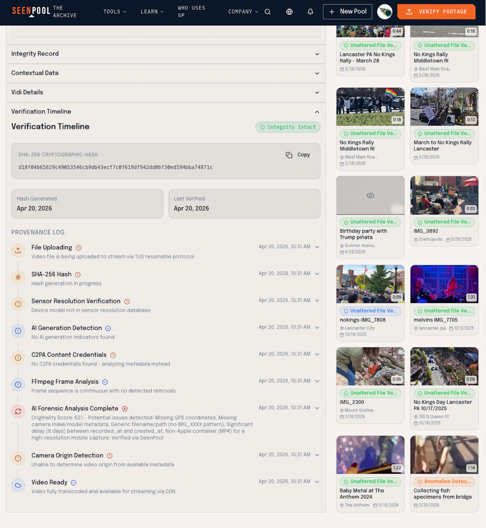The width and height of the screenshot is (486, 528).
Task: Open the IMG_2300 chainsaw video thumbnail
Action: [370, 366]
